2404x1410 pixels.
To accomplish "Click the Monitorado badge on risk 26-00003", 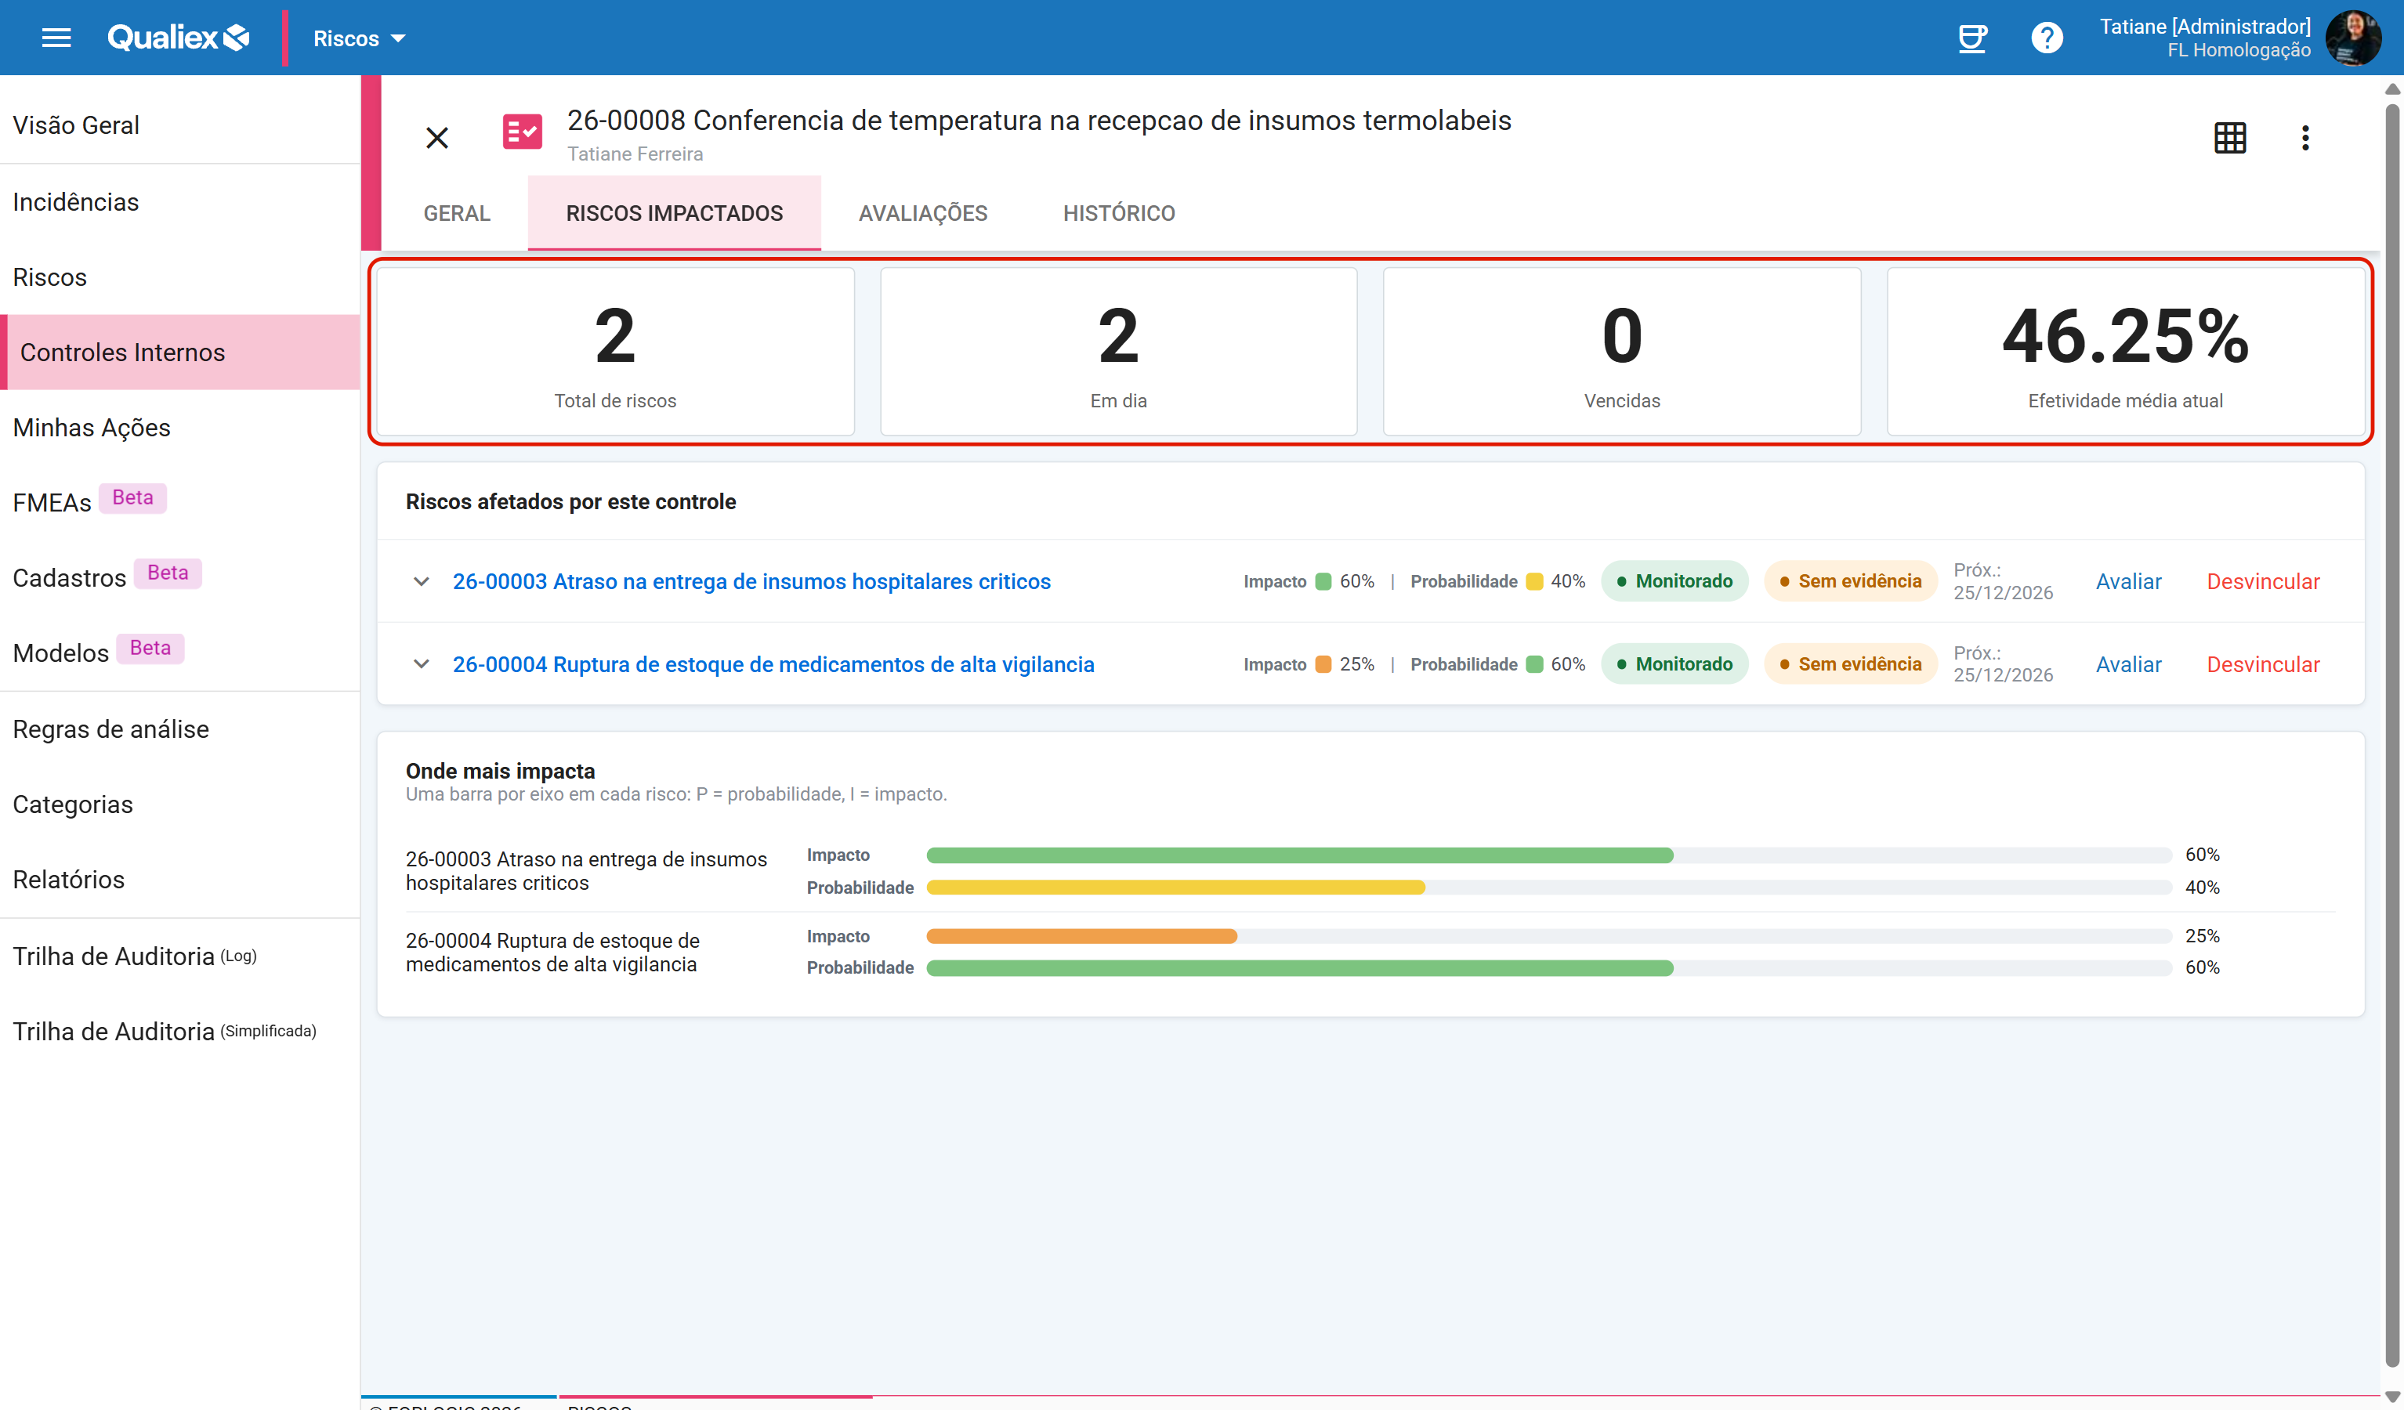I will (x=1674, y=581).
